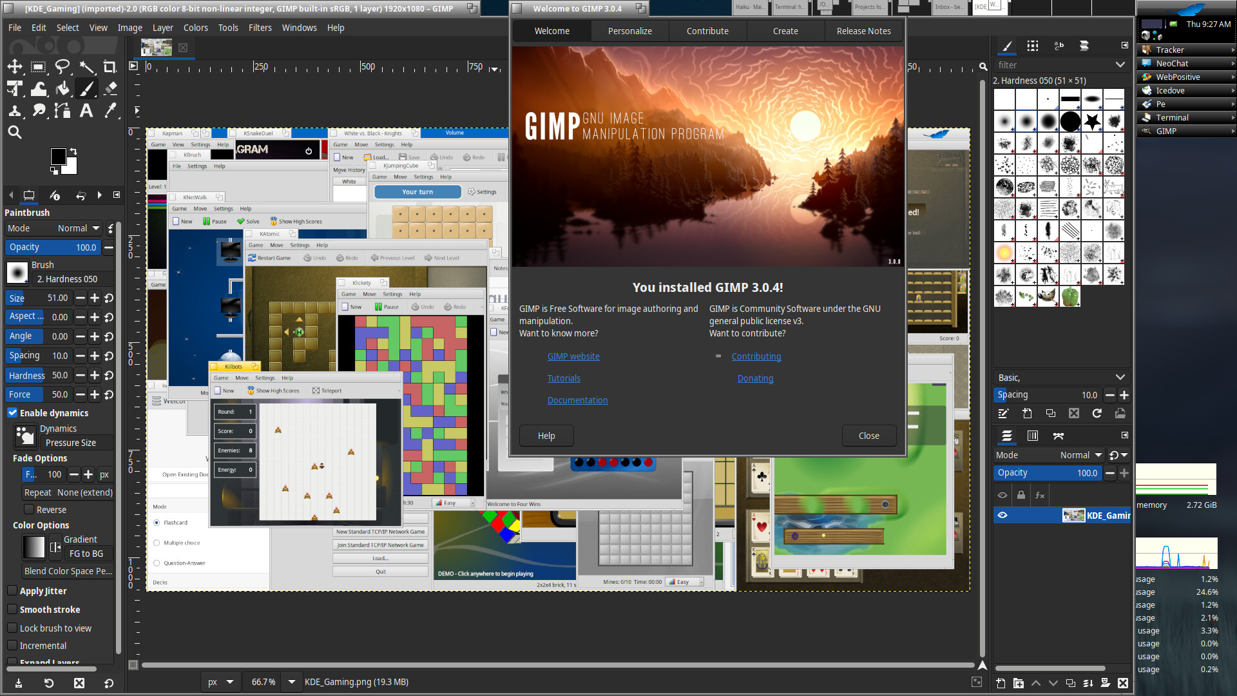Switch to the Release Notes tab
The width and height of the screenshot is (1237, 696).
click(x=863, y=31)
